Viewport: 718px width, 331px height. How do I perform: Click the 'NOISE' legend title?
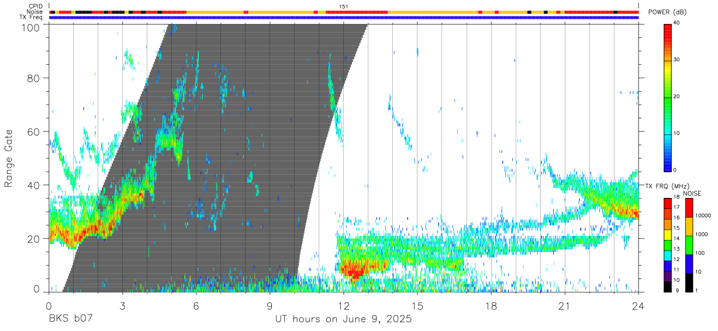pos(691,193)
